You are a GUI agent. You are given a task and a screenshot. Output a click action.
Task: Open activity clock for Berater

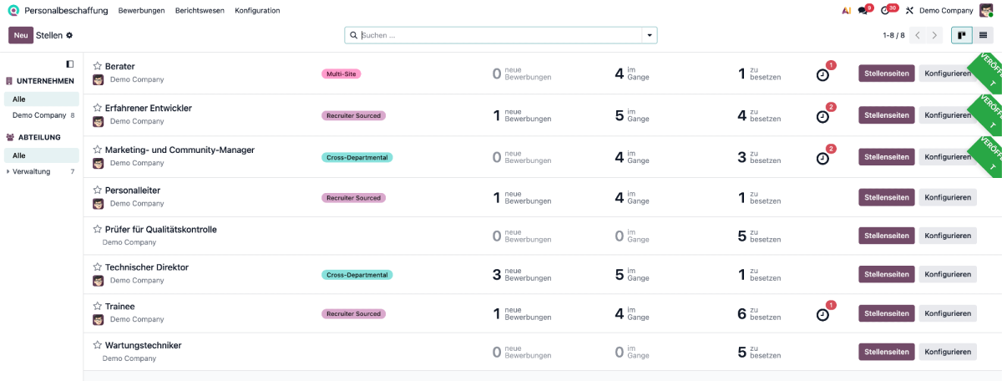pyautogui.click(x=822, y=74)
